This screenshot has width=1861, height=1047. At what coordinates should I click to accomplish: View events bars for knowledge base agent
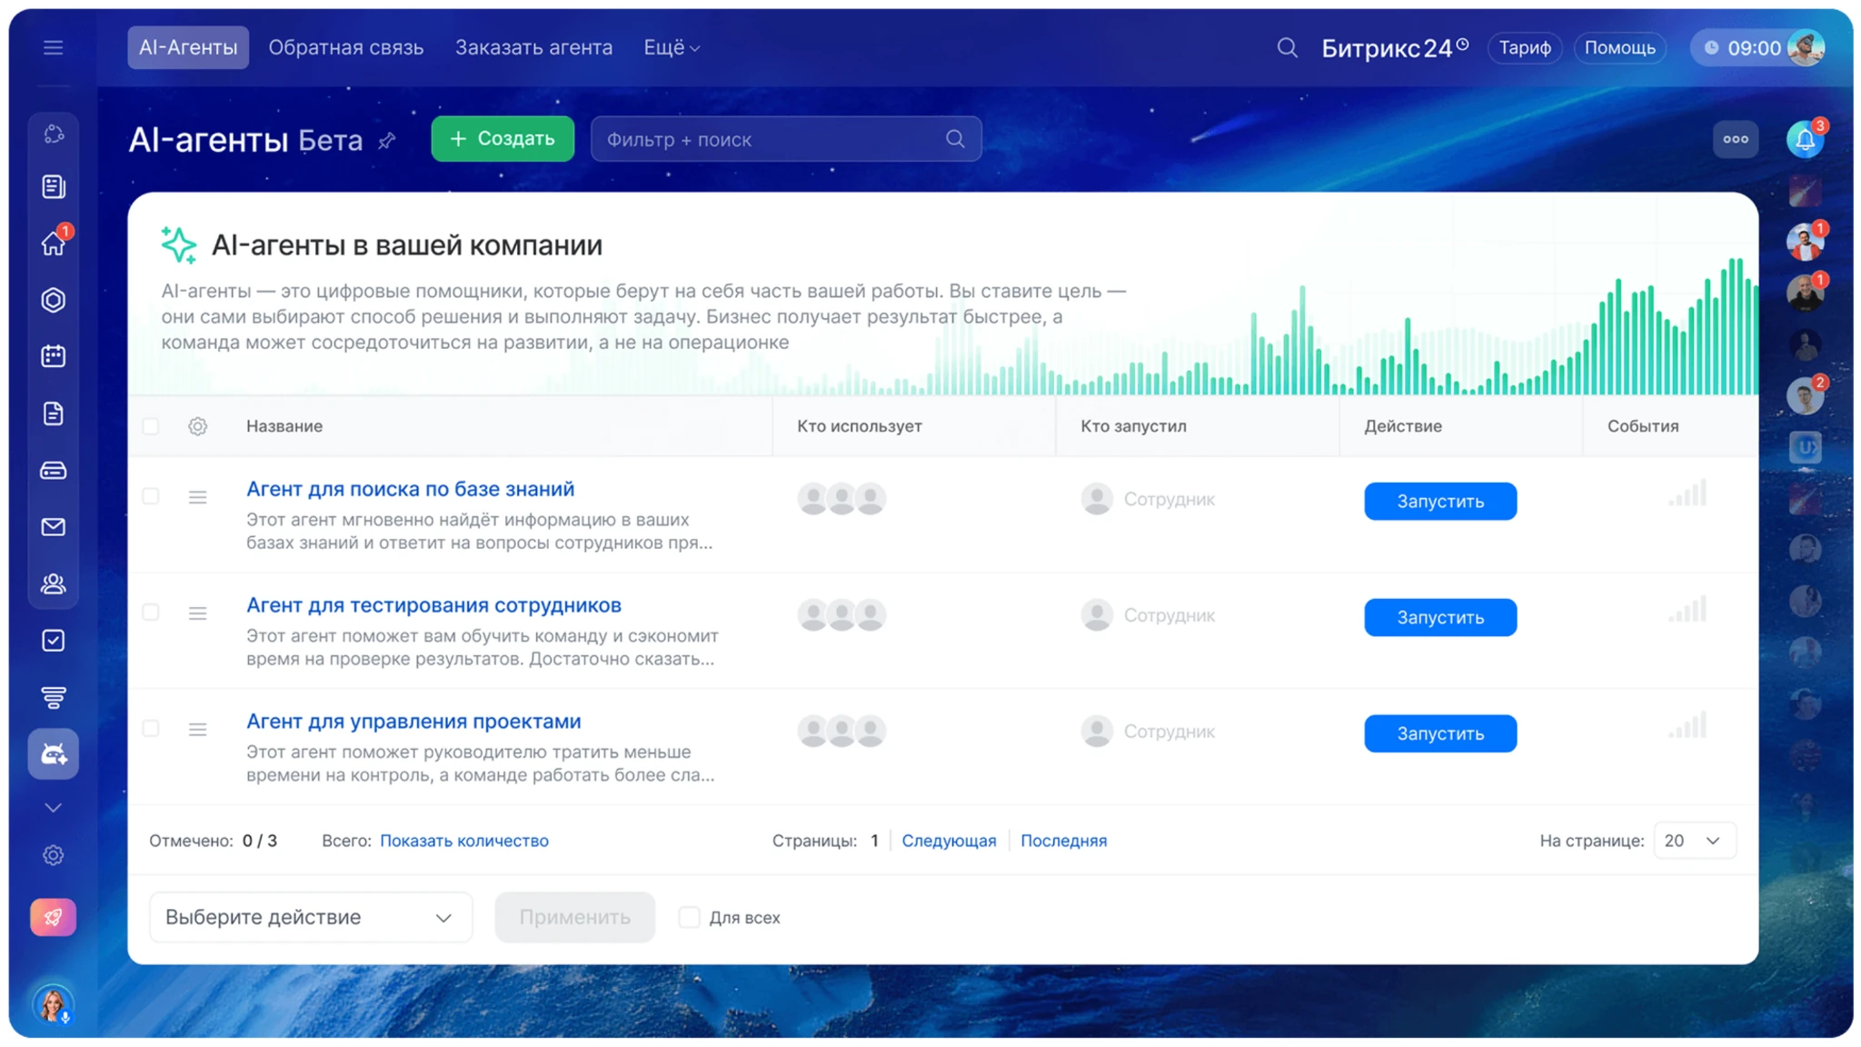point(1688,493)
